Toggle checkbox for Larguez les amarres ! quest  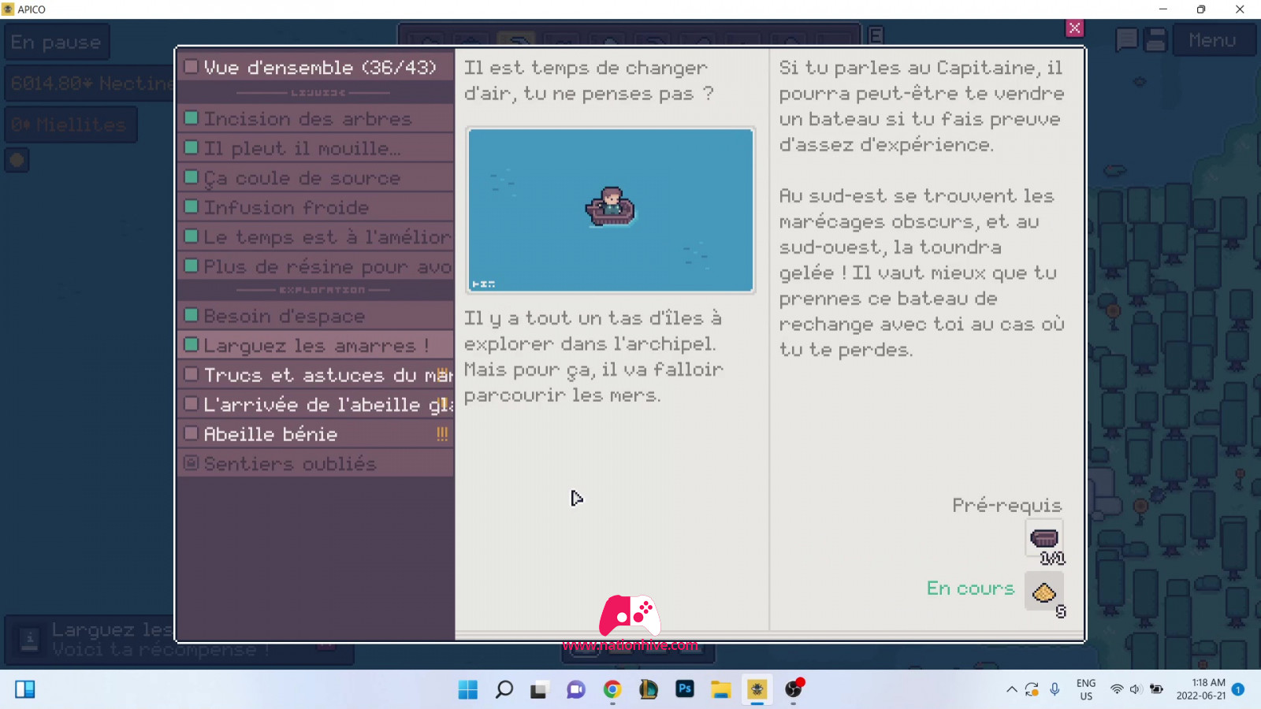coord(191,344)
